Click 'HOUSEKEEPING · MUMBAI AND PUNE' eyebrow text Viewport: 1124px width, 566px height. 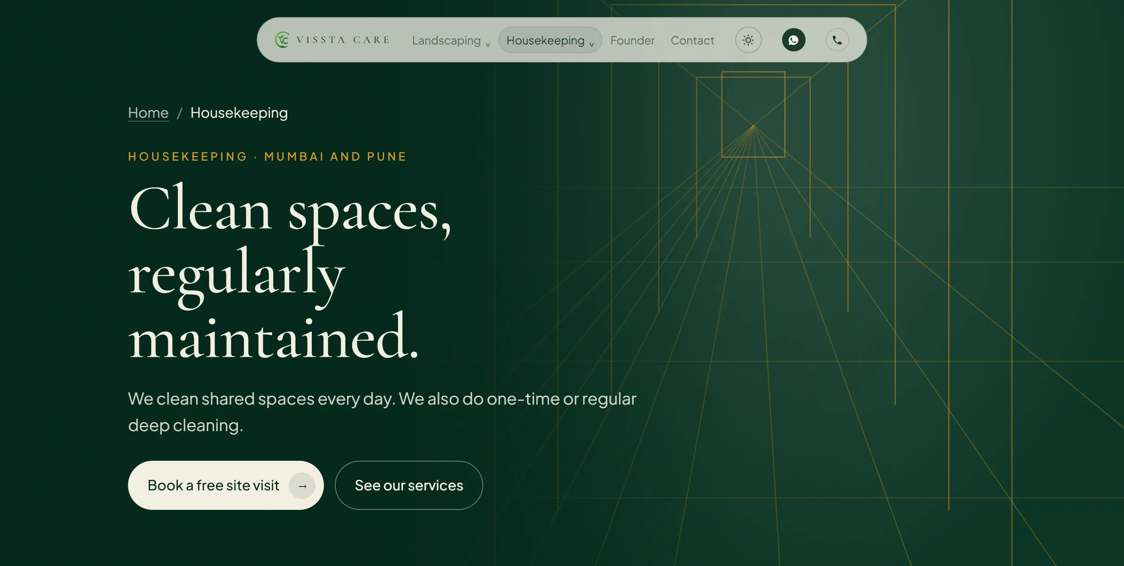267,156
